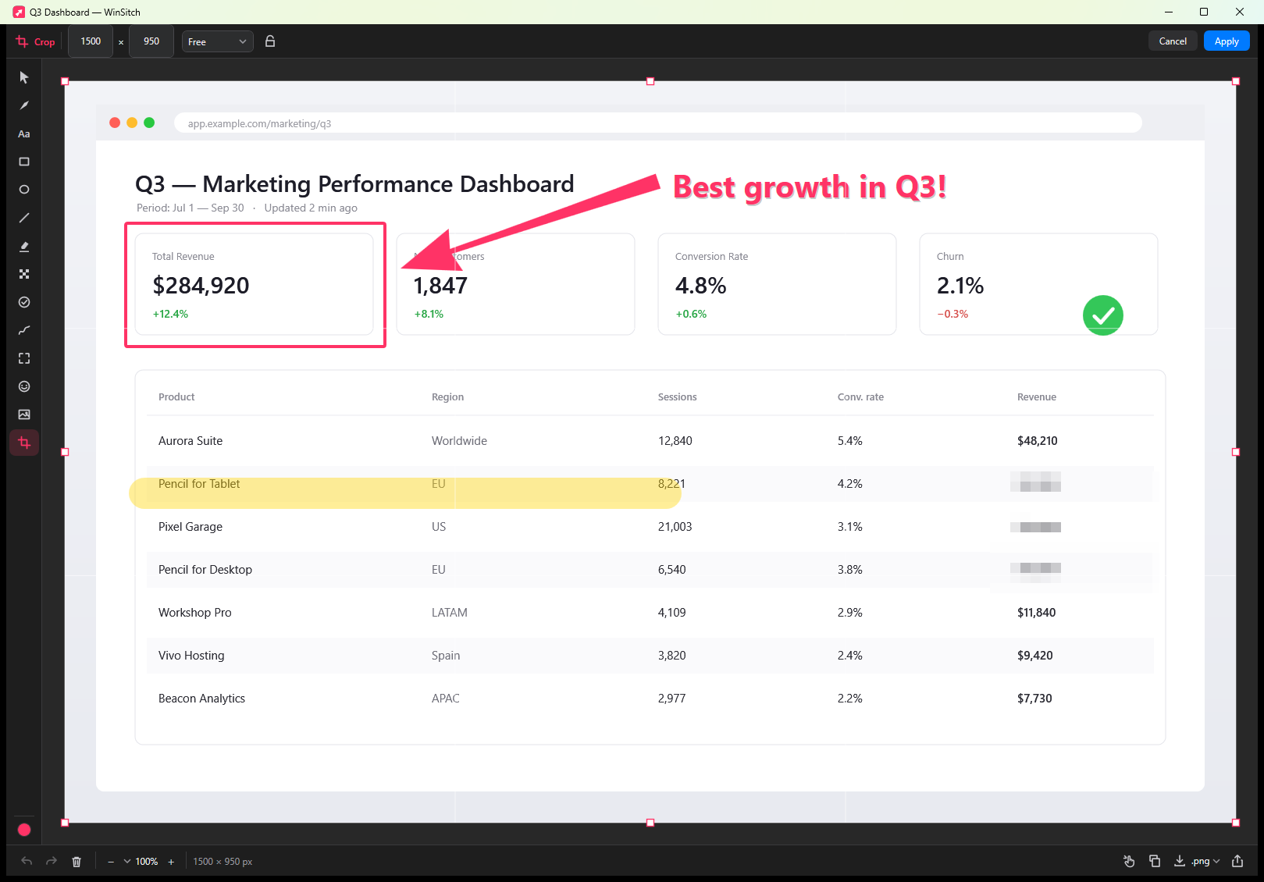Click the crop width field 1500
1264x882 pixels.
(91, 41)
